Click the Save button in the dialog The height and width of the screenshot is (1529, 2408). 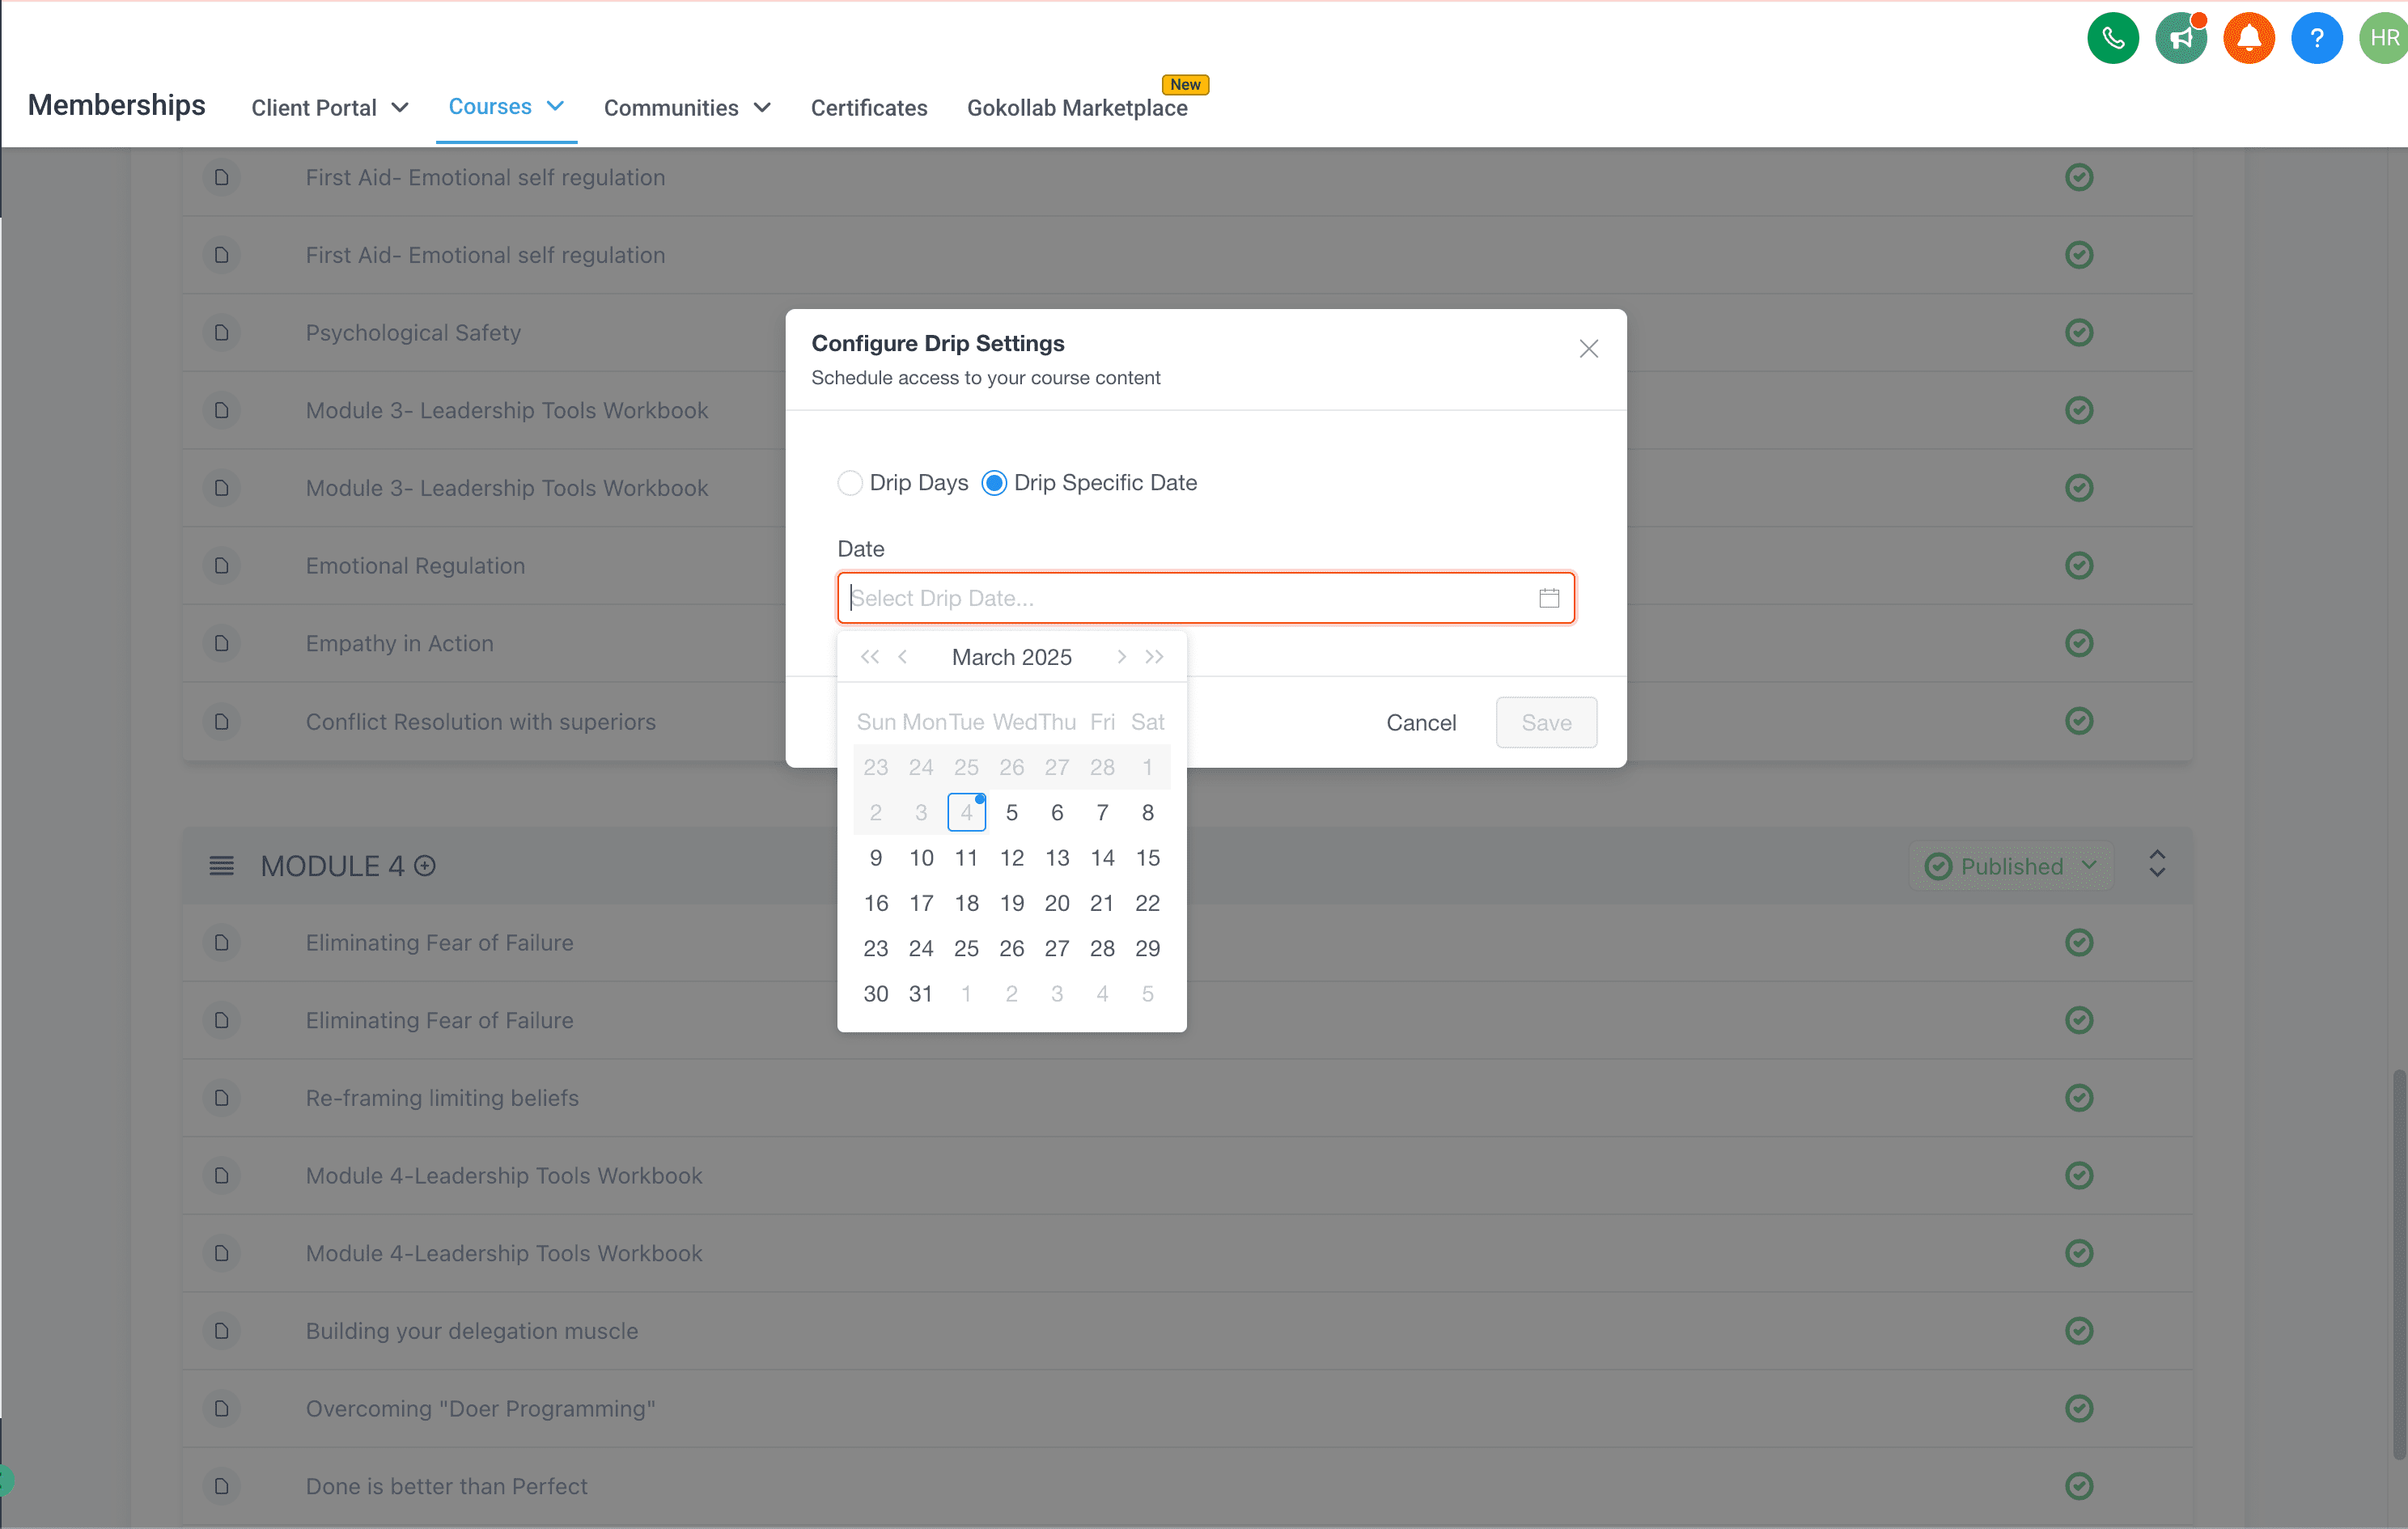pos(1545,723)
